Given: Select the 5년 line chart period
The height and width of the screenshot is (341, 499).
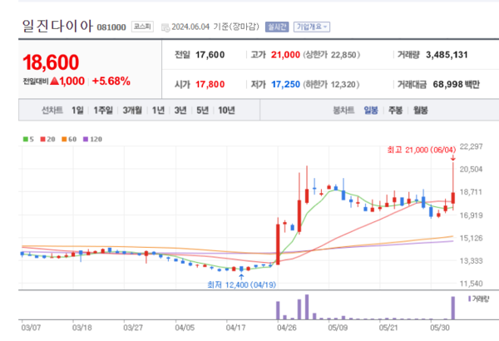Looking at the screenshot, I should pyautogui.click(x=202, y=110).
